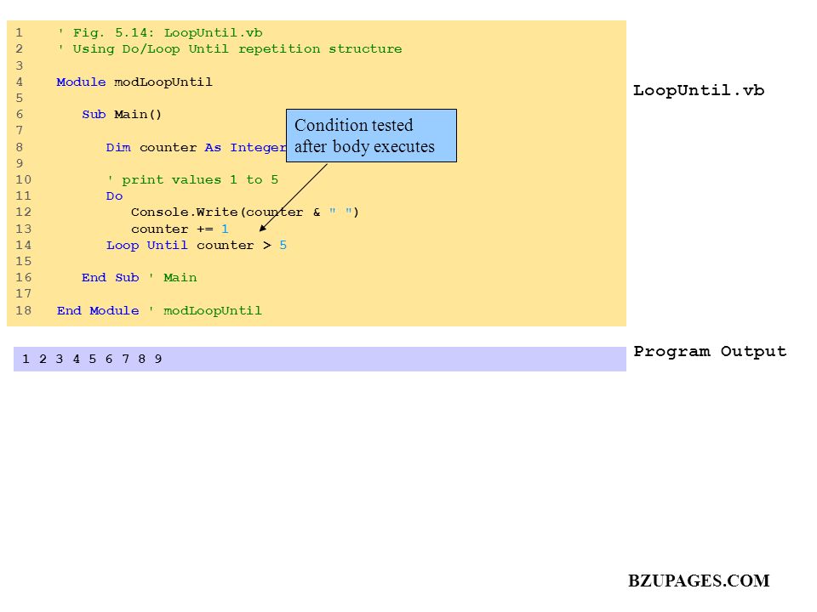Viewport: 817px width, 612px height.
Task: Click the Console.Write statement on line 12
Action: [245, 212]
